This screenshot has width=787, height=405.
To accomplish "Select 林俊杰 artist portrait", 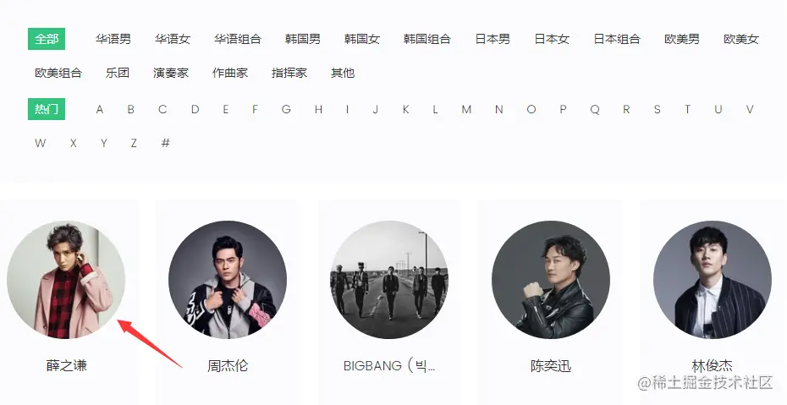I will click(x=713, y=280).
